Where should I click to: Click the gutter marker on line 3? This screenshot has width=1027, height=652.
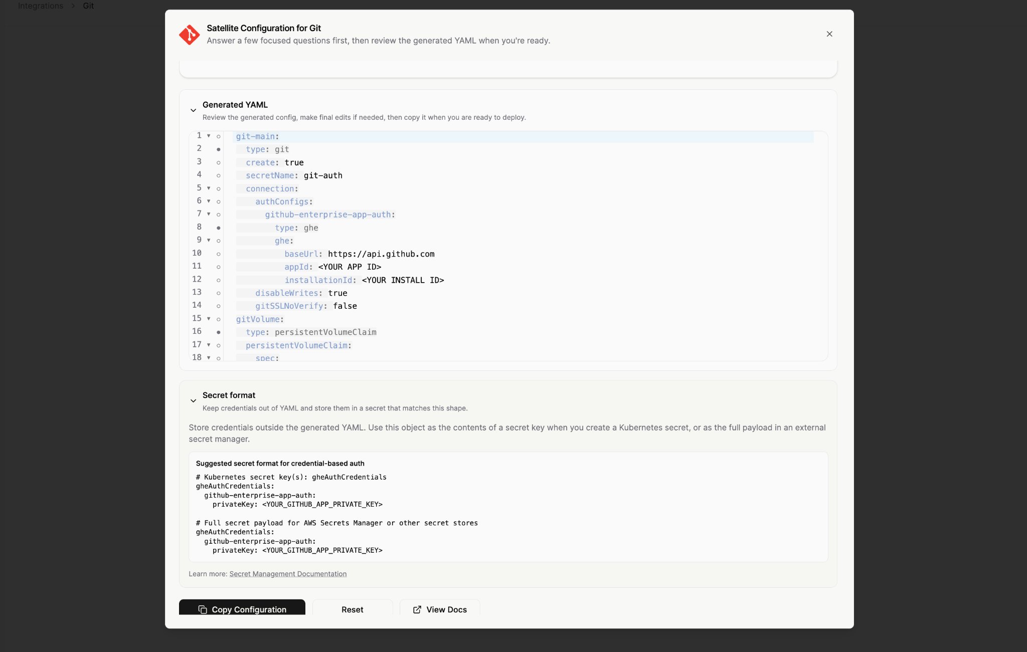(218, 162)
